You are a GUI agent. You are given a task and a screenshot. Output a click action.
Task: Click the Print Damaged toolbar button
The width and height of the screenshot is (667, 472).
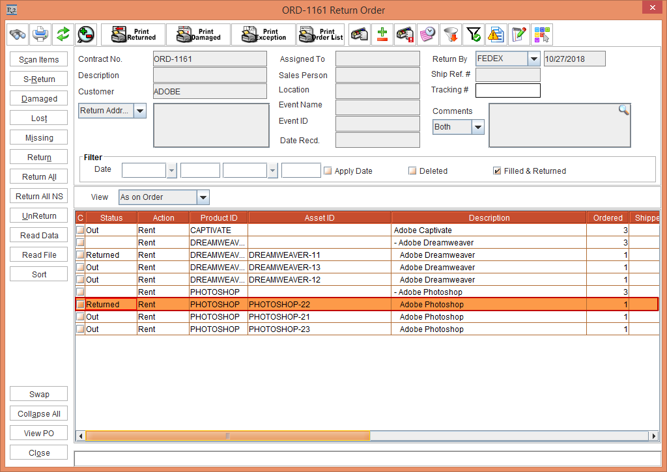[198, 34]
